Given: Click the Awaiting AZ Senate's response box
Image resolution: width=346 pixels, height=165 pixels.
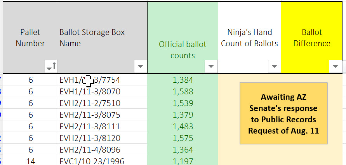Looking at the screenshot, I should point(283,114).
